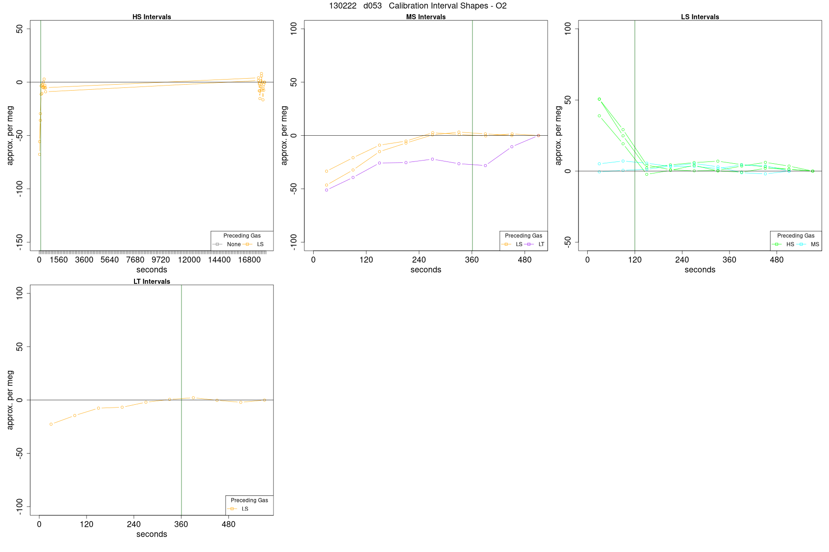This screenshot has height=552, width=829.
Task: Click the purple LT marker in MS legend
Action: click(x=529, y=244)
